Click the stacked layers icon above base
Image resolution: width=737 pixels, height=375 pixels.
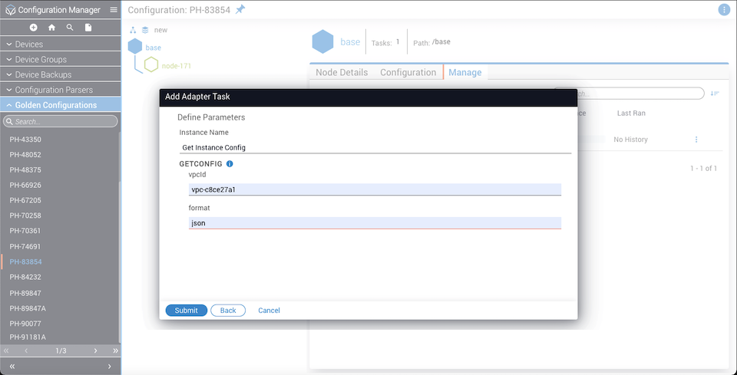pos(146,30)
